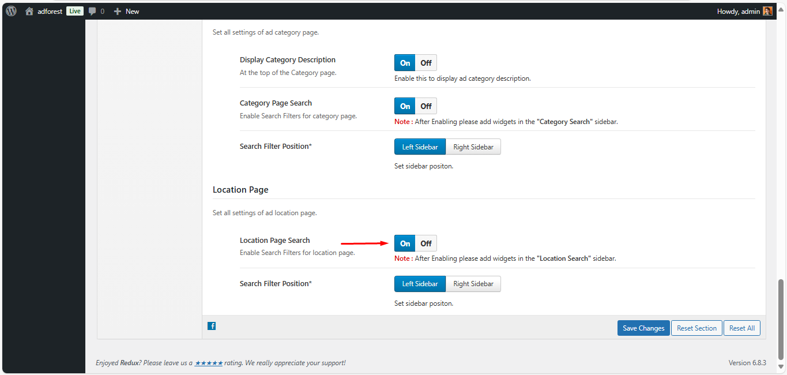Switch Location Page Search to On
Image resolution: width=787 pixels, height=375 pixels.
coord(405,243)
